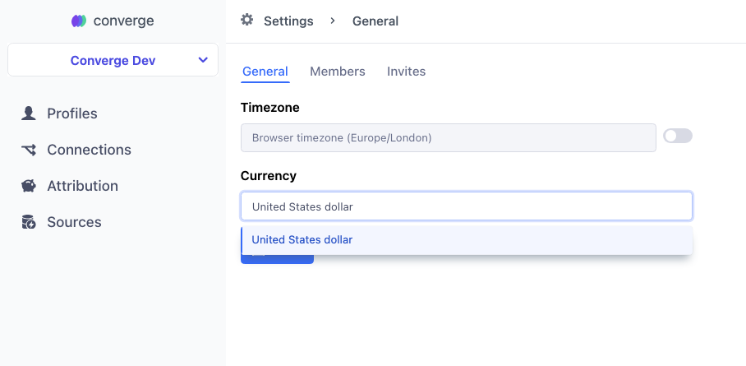Click the Connections arrows icon
The height and width of the screenshot is (366, 746).
[x=29, y=150]
